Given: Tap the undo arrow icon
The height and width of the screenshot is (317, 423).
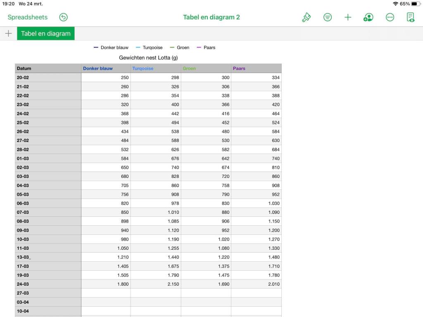Looking at the screenshot, I should [x=63, y=17].
